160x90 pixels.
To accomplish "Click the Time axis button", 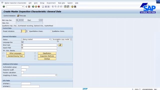I will click(21, 16).
